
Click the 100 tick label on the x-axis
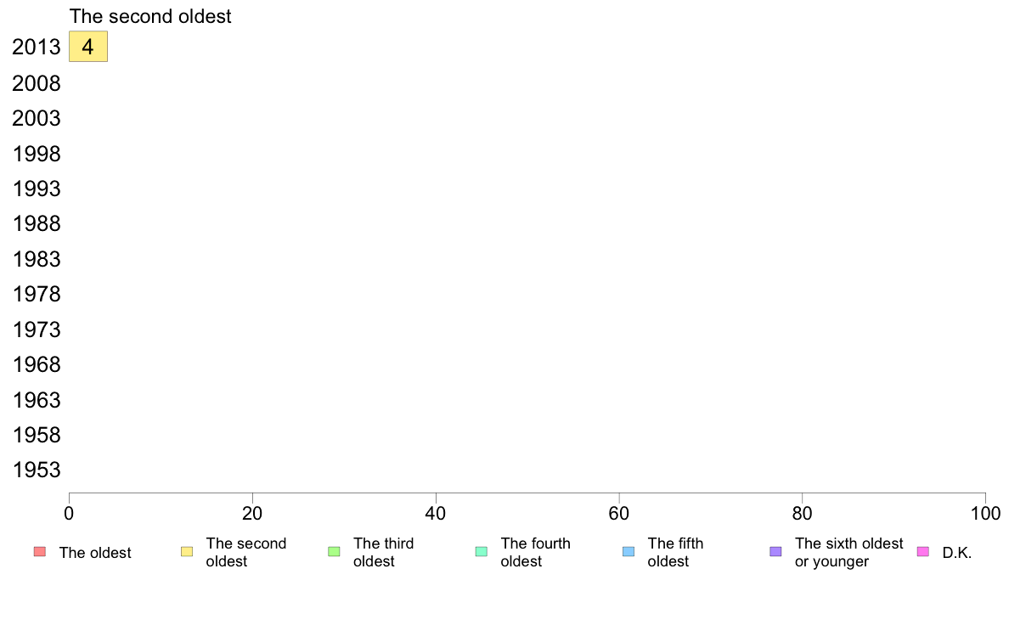coord(985,514)
